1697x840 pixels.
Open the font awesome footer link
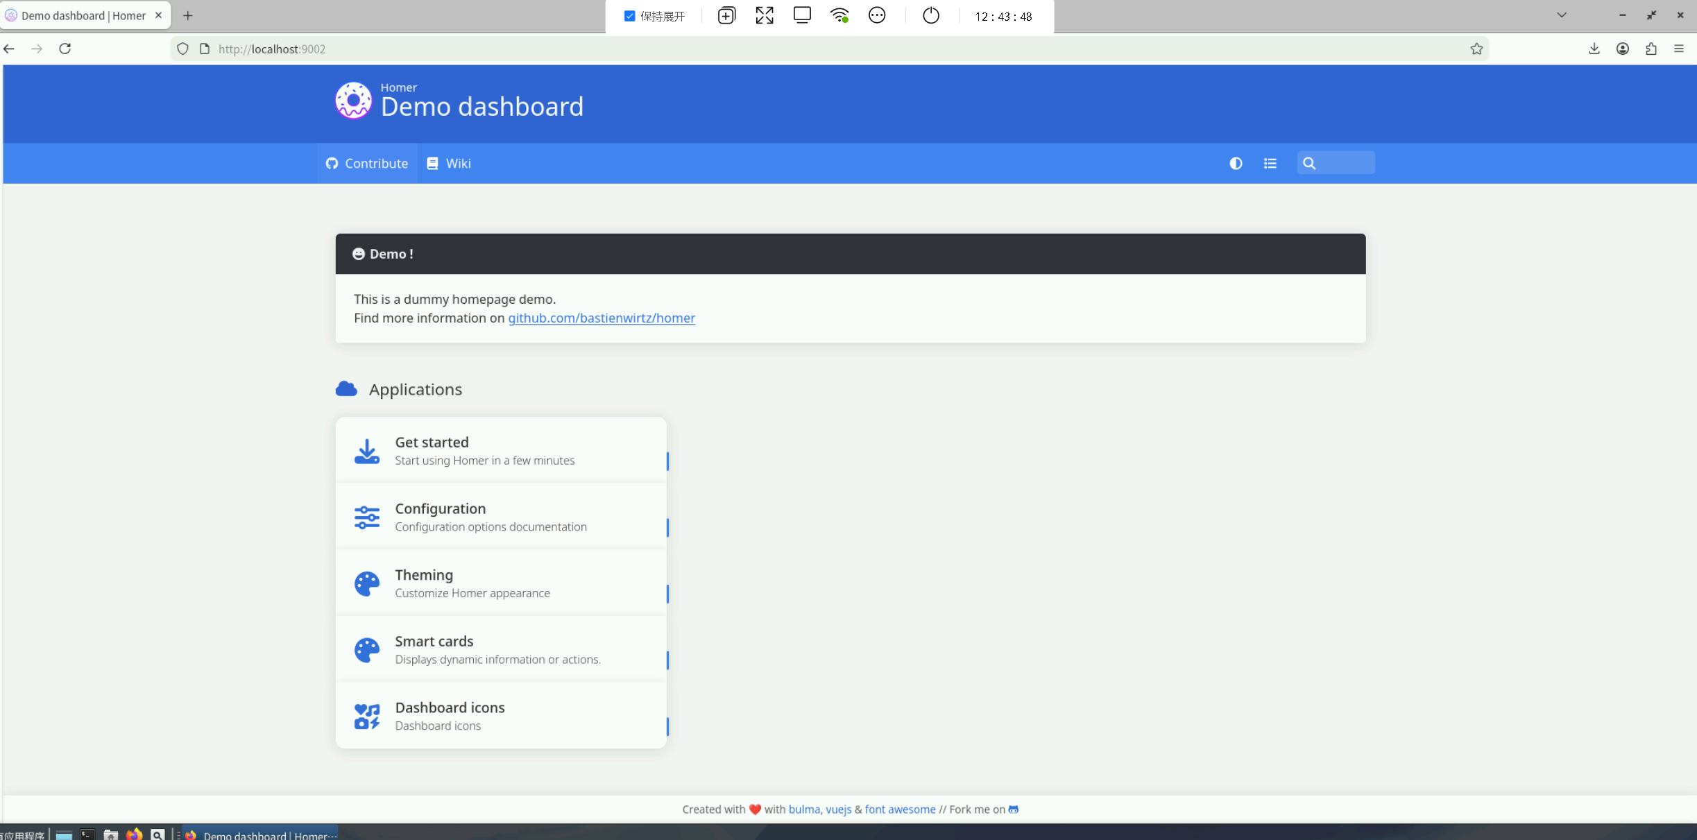tap(900, 809)
